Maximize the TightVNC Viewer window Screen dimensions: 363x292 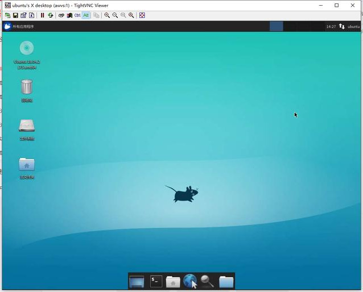tap(337, 5)
